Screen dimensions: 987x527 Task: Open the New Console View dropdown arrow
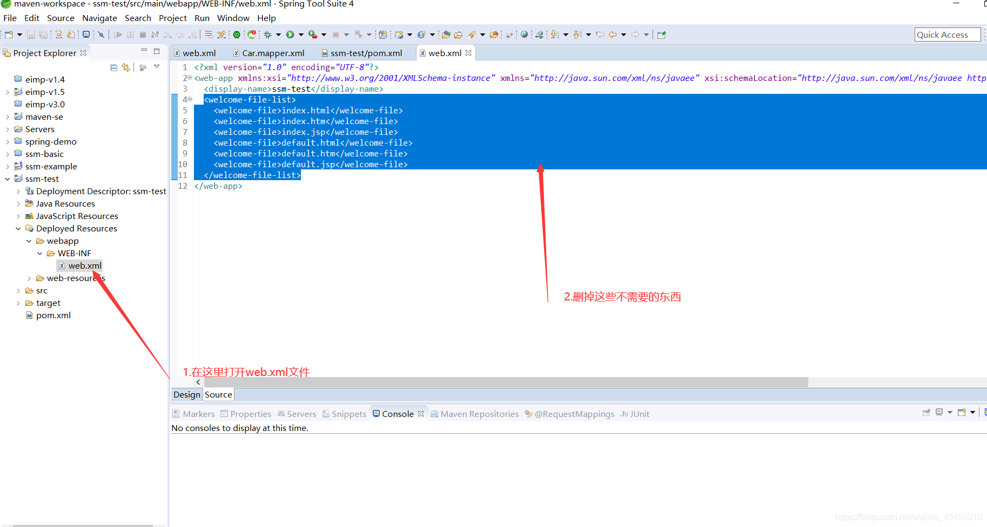(973, 413)
